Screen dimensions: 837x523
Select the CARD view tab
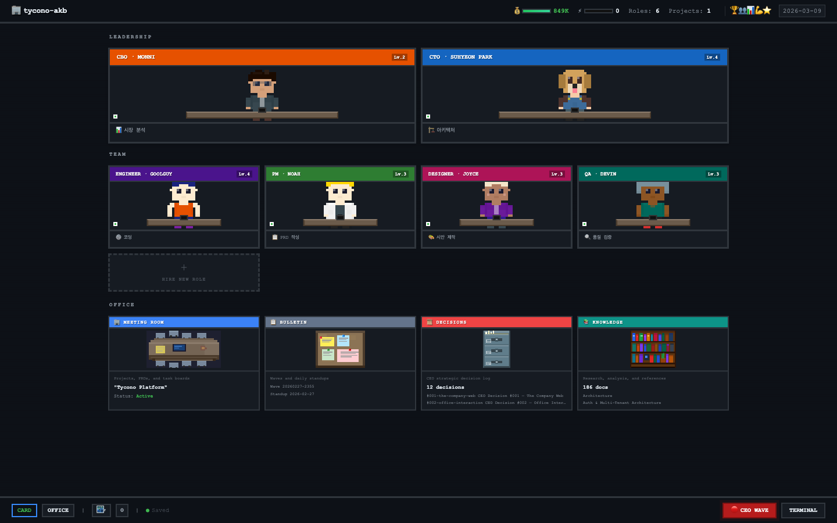coord(24,510)
